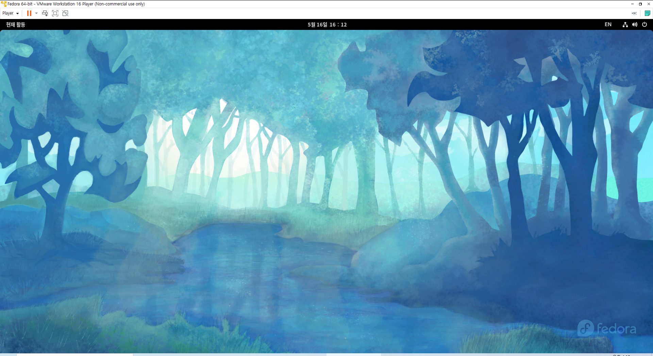Expand the power options dropdown arrow
Screen dimensions: 653x356
coord(36,13)
